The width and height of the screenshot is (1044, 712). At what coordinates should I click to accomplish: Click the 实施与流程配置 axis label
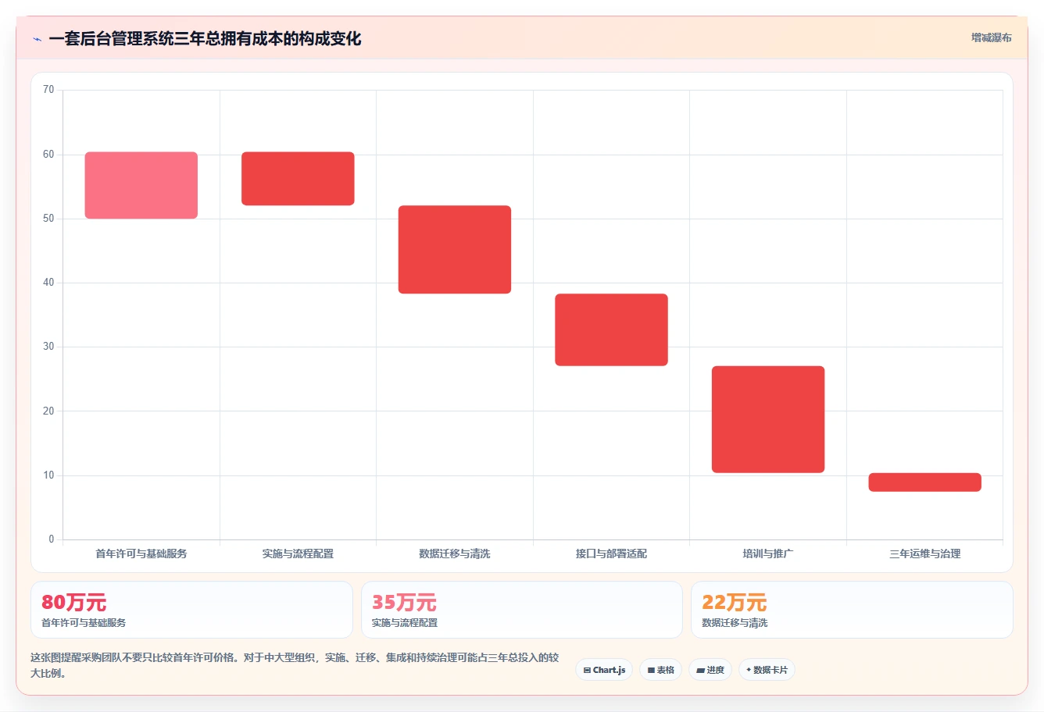(x=298, y=554)
